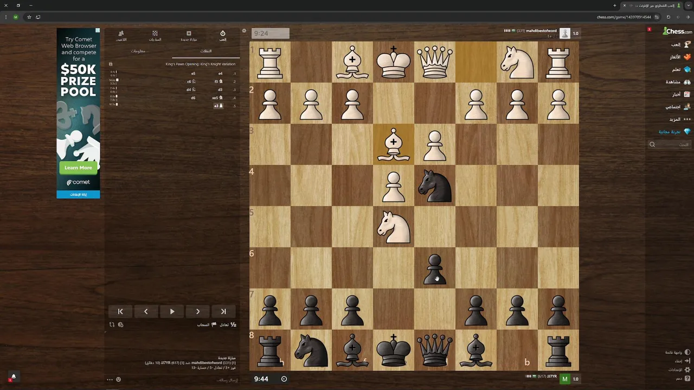Bookmark page with star icon
Image resolution: width=694 pixels, height=390 pixels.
(29, 17)
